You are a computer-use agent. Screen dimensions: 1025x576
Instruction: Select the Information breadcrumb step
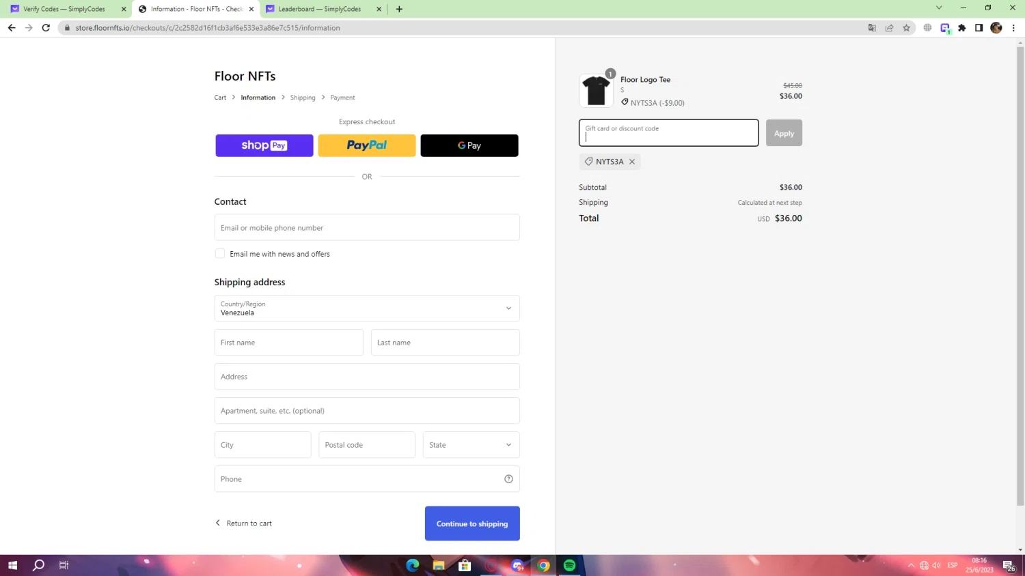(258, 98)
